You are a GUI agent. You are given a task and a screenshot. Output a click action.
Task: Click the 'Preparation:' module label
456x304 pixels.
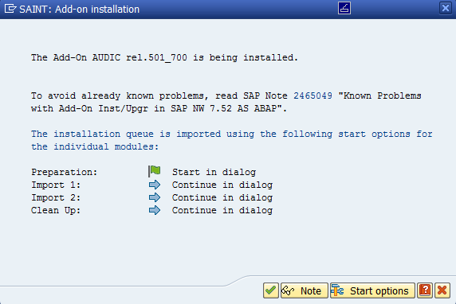pos(64,172)
